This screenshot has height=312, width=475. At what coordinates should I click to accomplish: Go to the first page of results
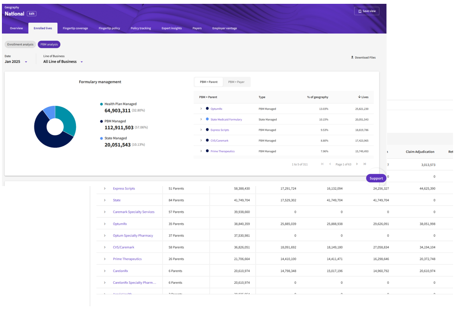pos(322,164)
